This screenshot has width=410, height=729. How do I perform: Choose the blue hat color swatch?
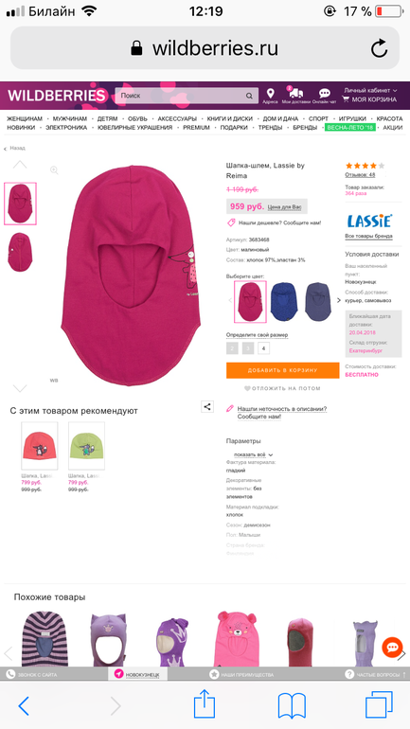pos(283,301)
